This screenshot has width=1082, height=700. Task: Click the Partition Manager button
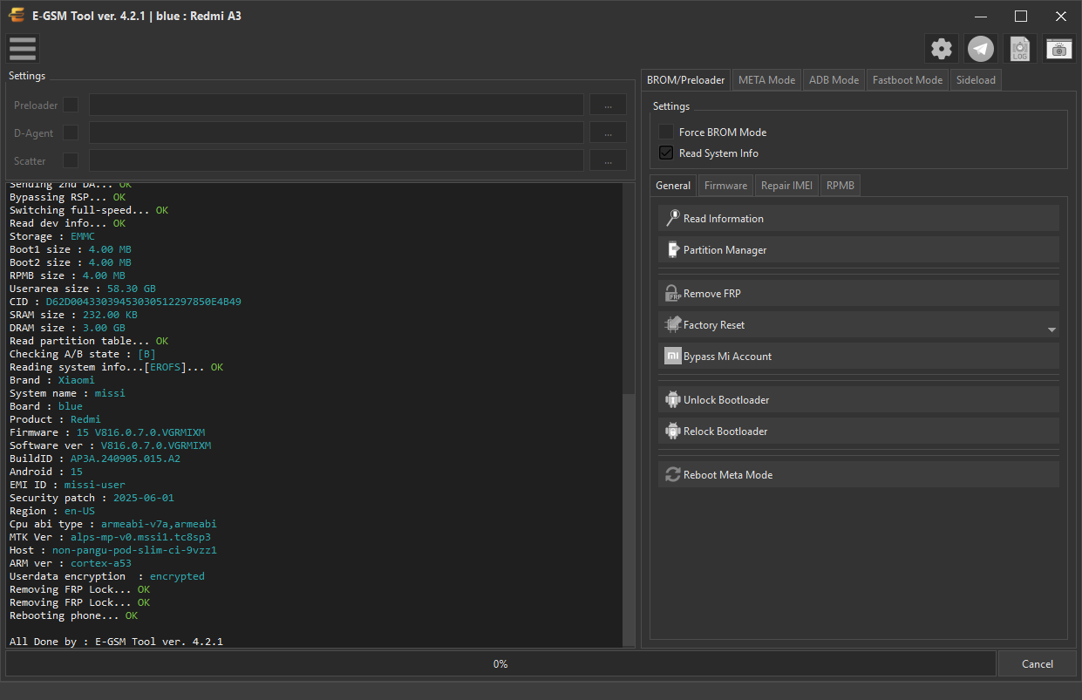coord(859,250)
